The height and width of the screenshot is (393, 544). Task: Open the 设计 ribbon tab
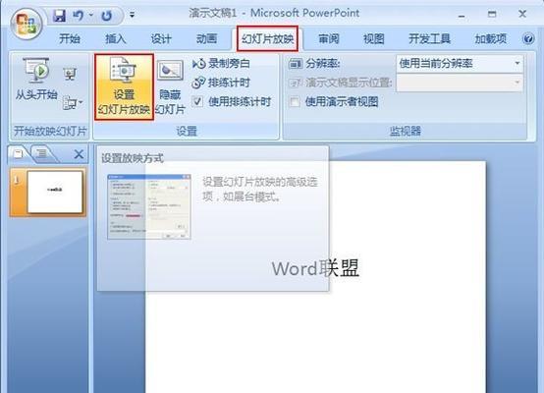tap(161, 38)
